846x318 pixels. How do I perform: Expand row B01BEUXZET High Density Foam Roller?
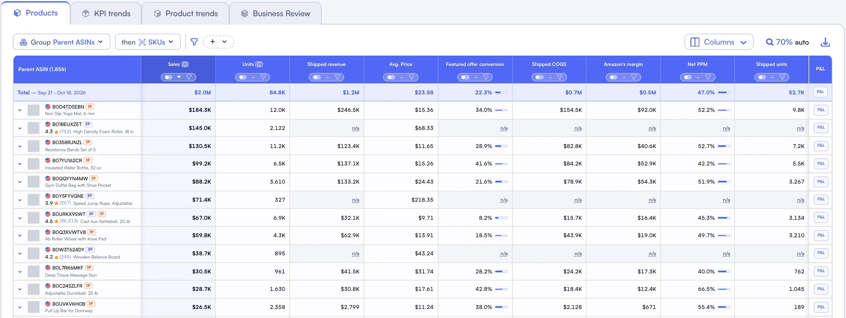(x=20, y=128)
